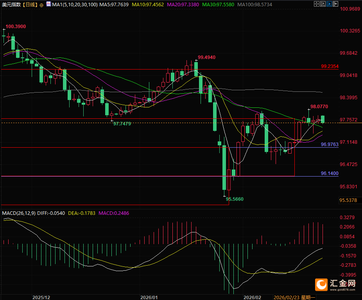Click the 99.2354 horizontal line label
Screen dimensions: 362x300
click(330, 66)
